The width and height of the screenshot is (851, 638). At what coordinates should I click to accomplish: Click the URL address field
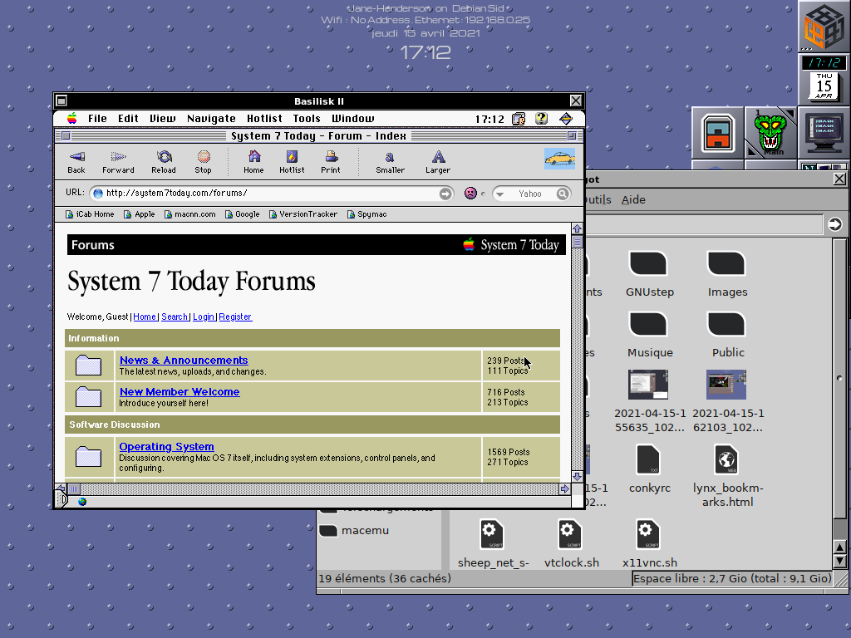pos(272,193)
